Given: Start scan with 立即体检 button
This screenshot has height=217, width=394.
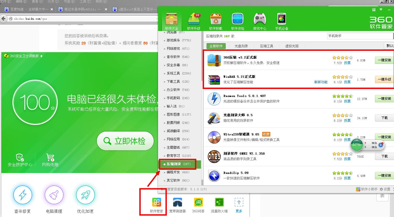Looking at the screenshot, I should pos(125,141).
